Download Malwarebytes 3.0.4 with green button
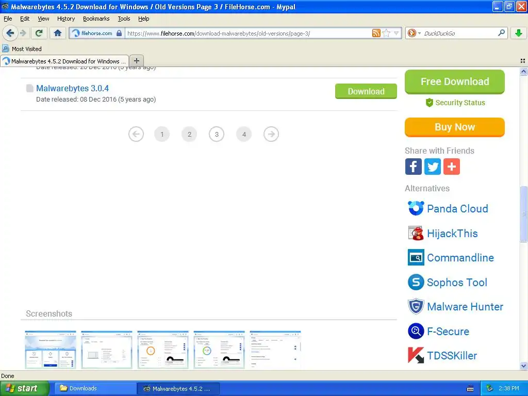Image resolution: width=528 pixels, height=396 pixels. tap(366, 91)
